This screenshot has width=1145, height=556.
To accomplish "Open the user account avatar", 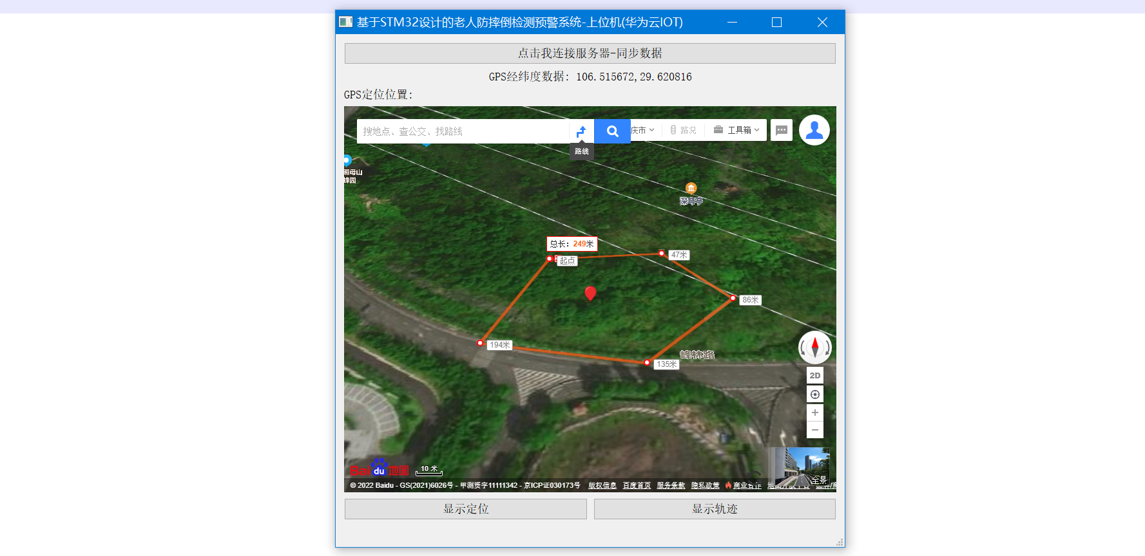I will tap(814, 130).
